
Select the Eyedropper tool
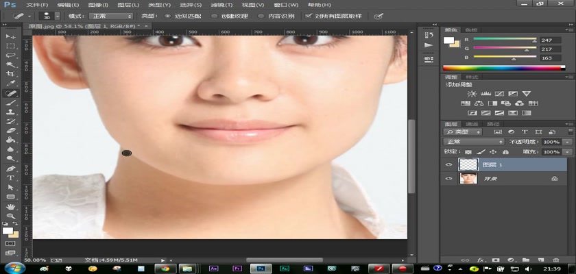pos(11,84)
